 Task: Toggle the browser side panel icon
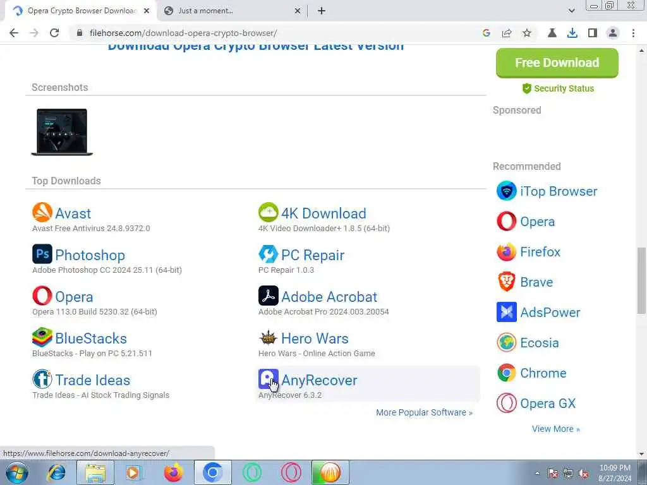[593, 33]
